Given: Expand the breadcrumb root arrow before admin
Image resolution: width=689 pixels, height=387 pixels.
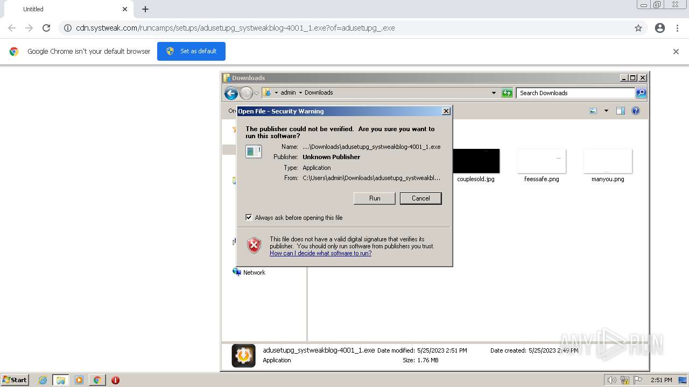Looking at the screenshot, I should tap(276, 92).
